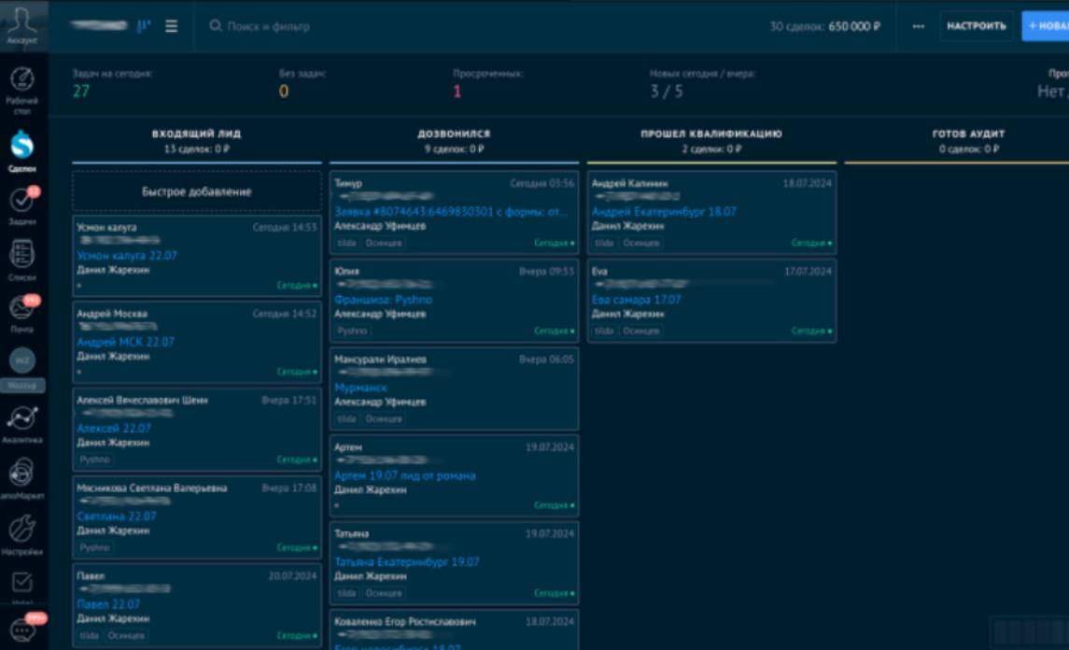Open the Задачи tasks icon

tap(21, 200)
